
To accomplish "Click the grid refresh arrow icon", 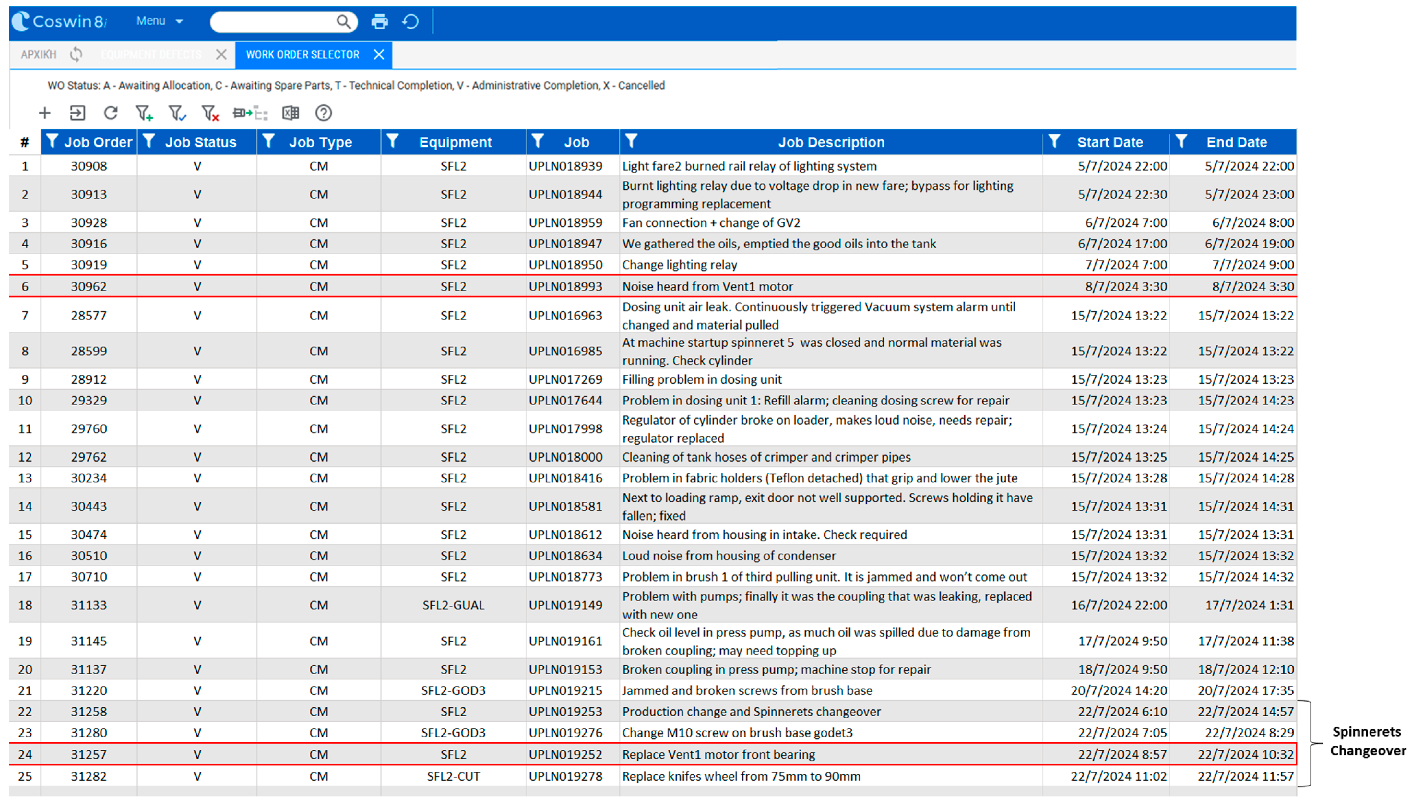I will point(111,113).
